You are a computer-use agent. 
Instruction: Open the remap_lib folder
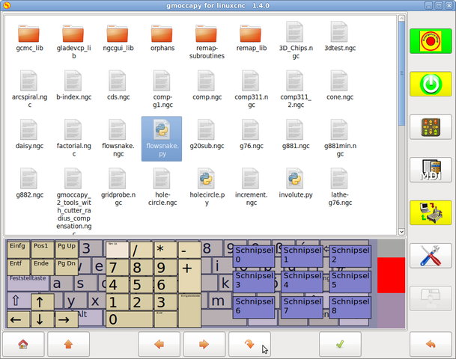[x=252, y=37]
